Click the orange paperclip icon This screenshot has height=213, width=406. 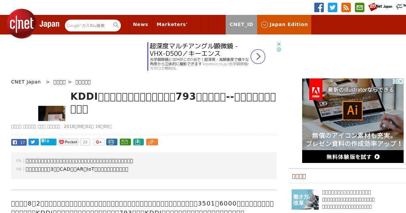pos(152,142)
